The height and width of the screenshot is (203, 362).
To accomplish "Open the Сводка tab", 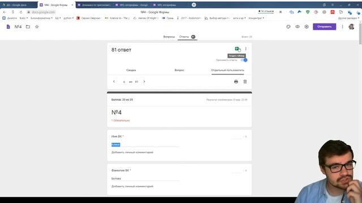I will 131,70.
